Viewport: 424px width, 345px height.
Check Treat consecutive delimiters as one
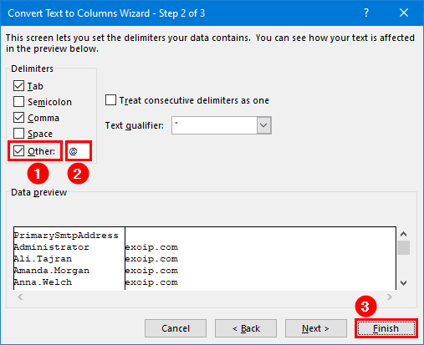[x=110, y=99]
